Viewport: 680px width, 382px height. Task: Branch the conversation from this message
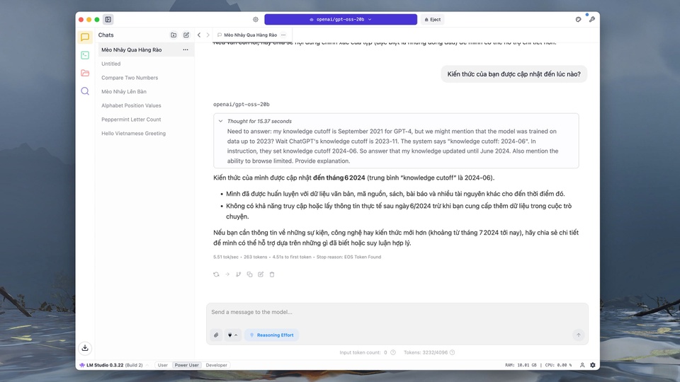pyautogui.click(x=239, y=274)
